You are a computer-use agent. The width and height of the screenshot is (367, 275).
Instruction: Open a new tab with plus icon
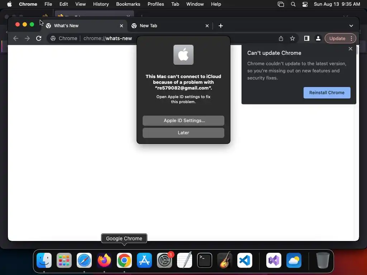[x=221, y=26]
